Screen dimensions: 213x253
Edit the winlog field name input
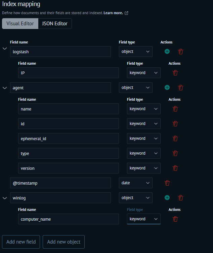pyautogui.click(x=60, y=198)
